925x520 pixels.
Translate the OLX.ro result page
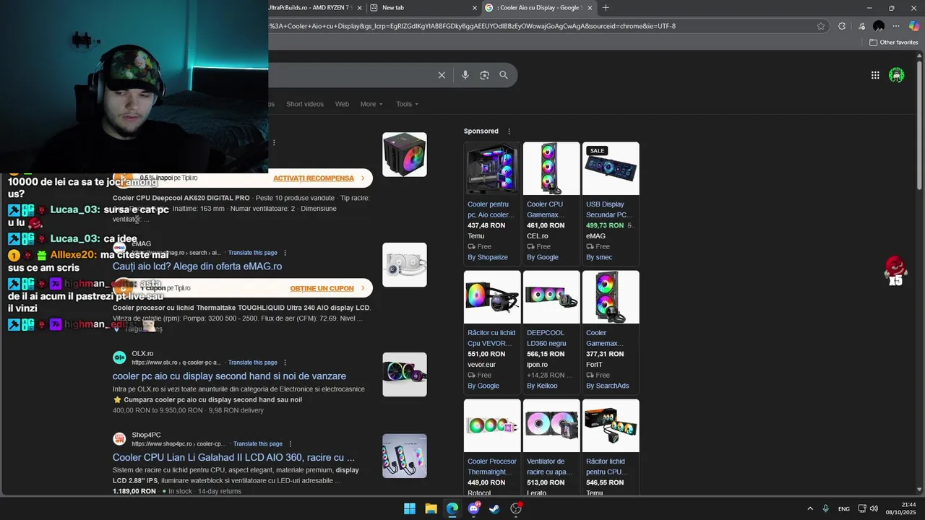coord(252,363)
